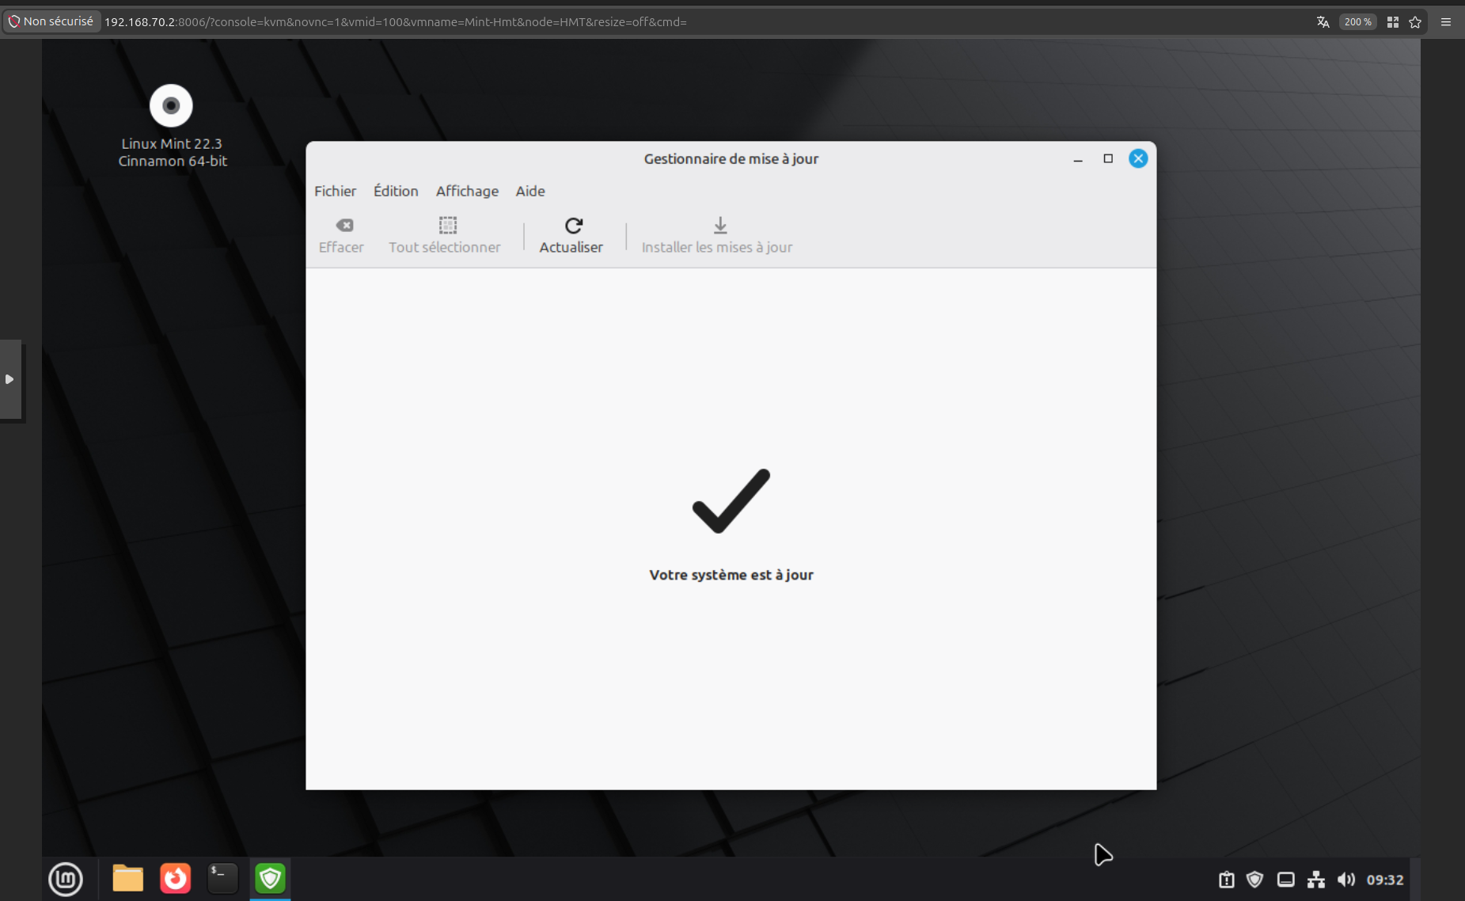1465x901 pixels.
Task: Open the network connections tray icon
Action: tap(1316, 880)
